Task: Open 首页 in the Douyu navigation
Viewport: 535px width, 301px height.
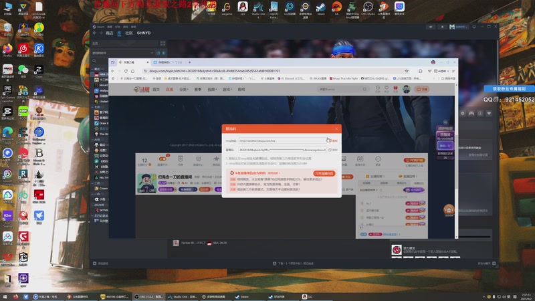Action: (156, 90)
